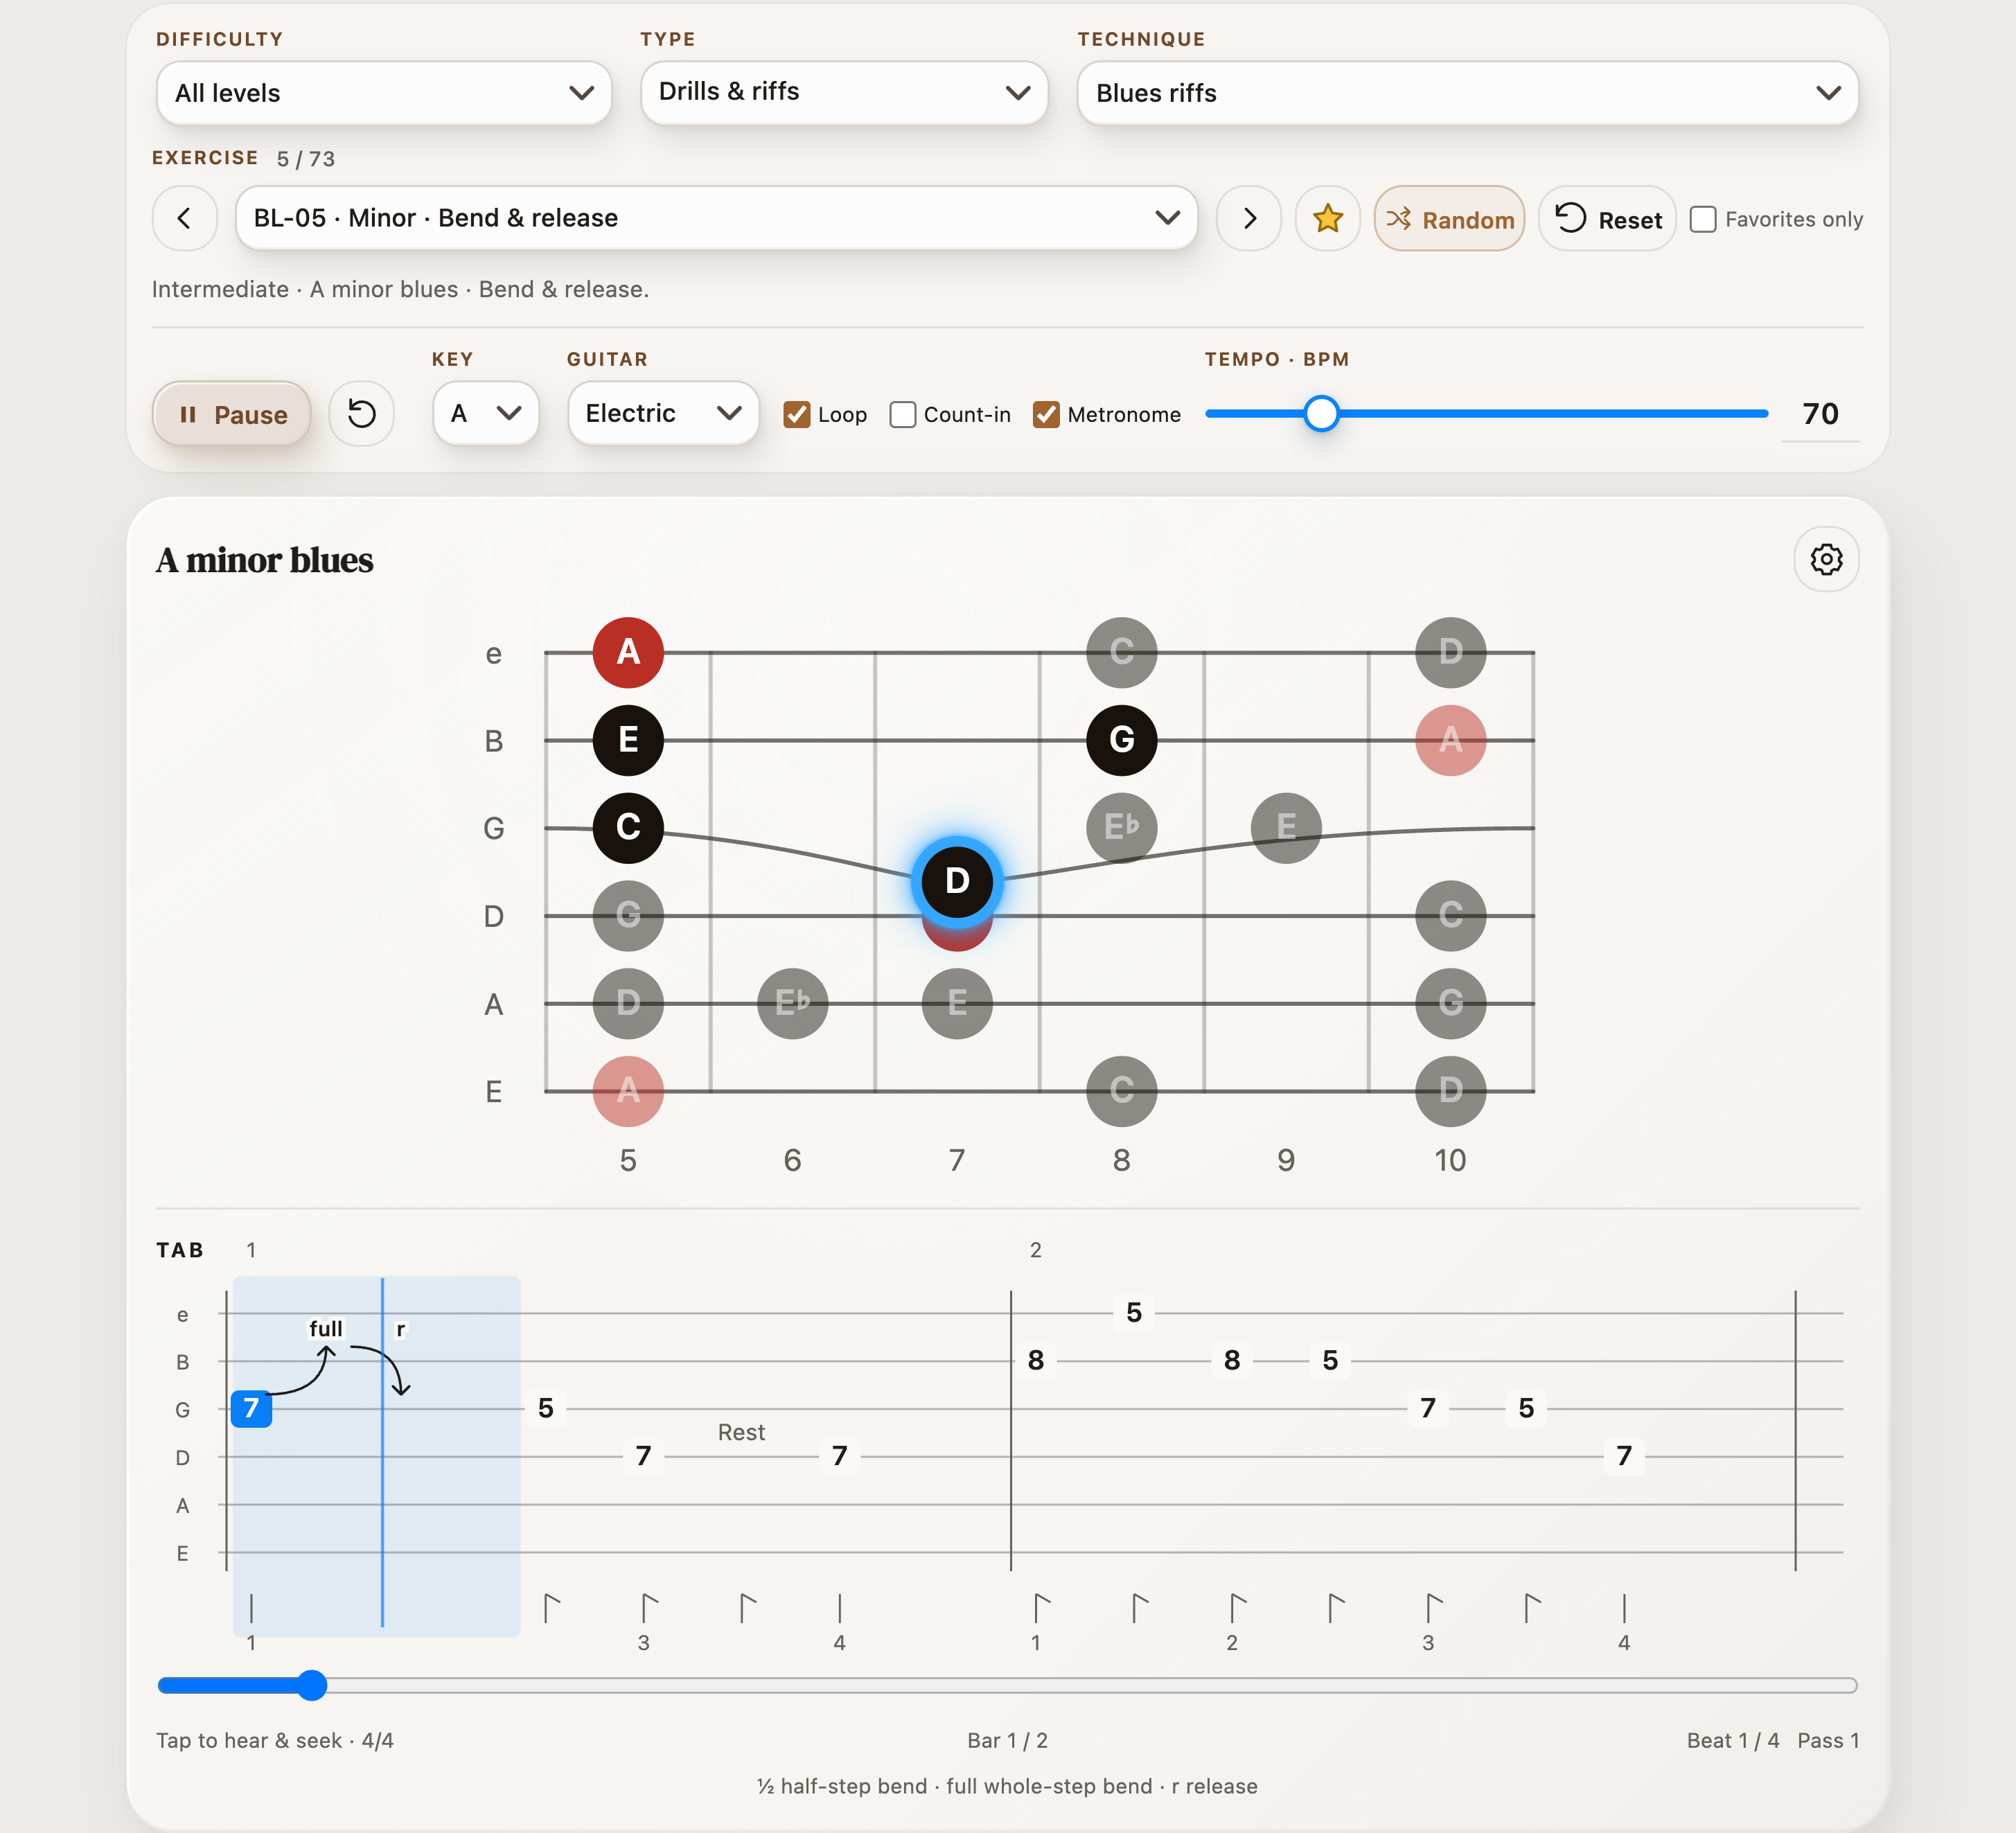This screenshot has width=2016, height=1833.
Task: Enable the Count-in checkbox
Action: coord(903,414)
